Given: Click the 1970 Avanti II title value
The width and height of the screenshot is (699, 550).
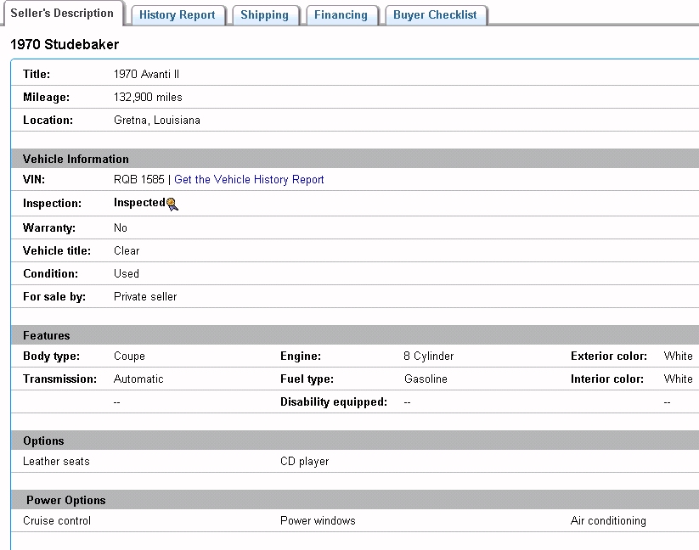Looking at the screenshot, I should (x=146, y=75).
